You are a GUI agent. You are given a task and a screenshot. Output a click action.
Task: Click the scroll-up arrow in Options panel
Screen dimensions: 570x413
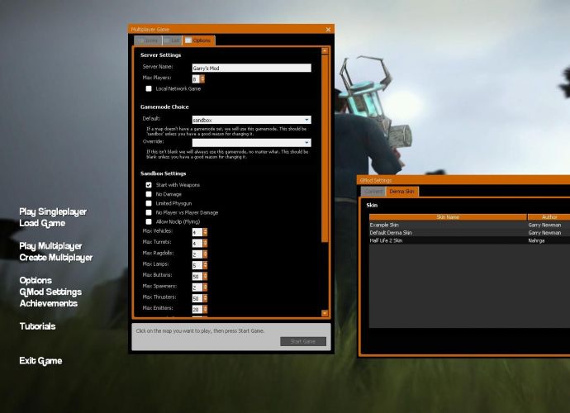325,51
